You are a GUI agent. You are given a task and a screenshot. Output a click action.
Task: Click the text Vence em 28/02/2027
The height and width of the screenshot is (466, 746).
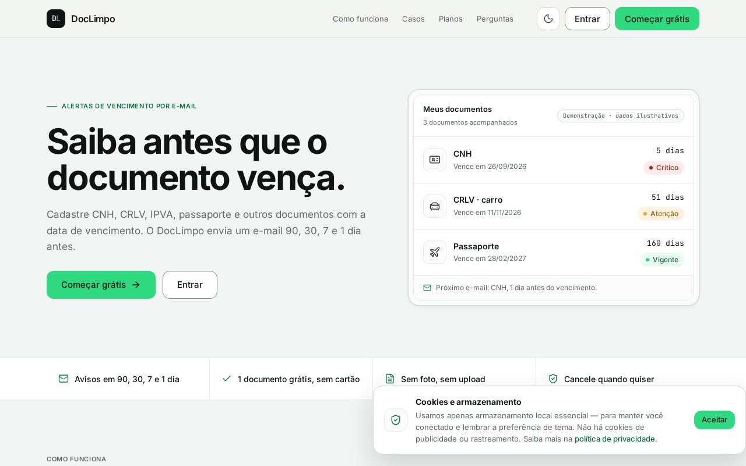click(490, 259)
